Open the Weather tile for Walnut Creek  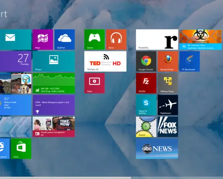point(16,105)
